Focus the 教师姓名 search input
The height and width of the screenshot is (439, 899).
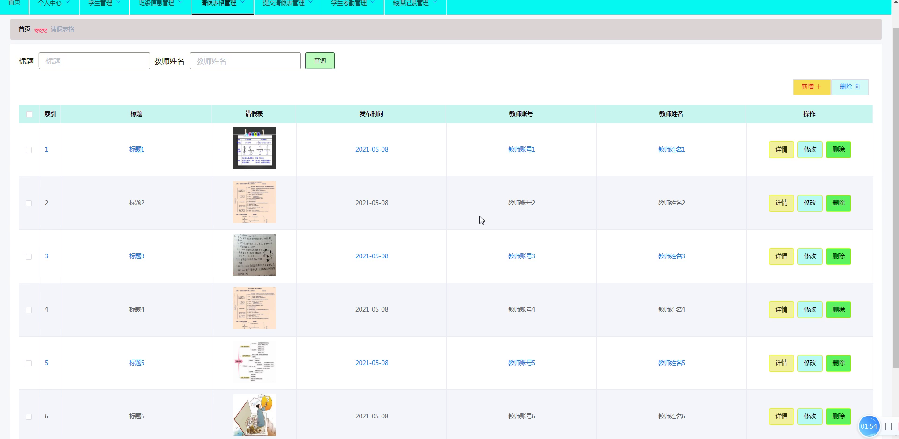point(245,61)
